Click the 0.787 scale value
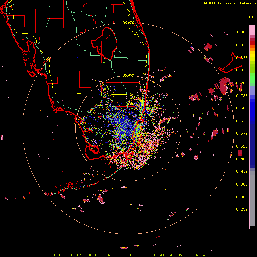This screenshot has width=257, height=257. (242, 83)
